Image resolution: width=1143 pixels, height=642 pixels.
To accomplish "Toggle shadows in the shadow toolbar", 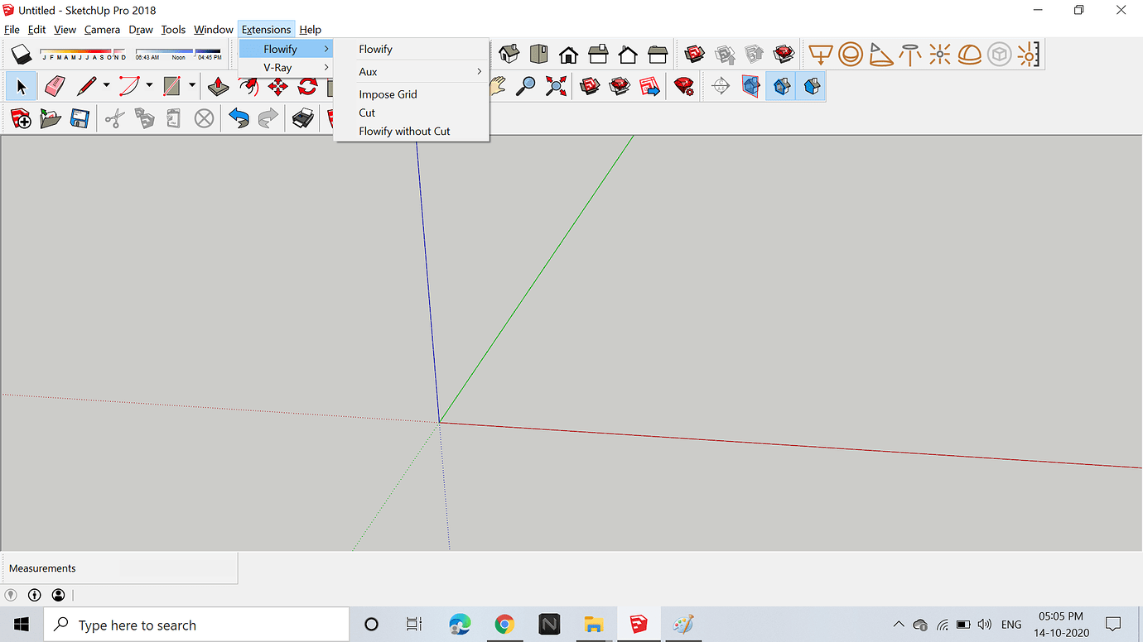I will [x=22, y=54].
